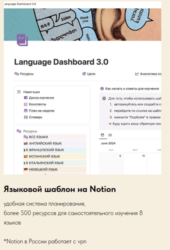Click the Цели target icon

84,74
